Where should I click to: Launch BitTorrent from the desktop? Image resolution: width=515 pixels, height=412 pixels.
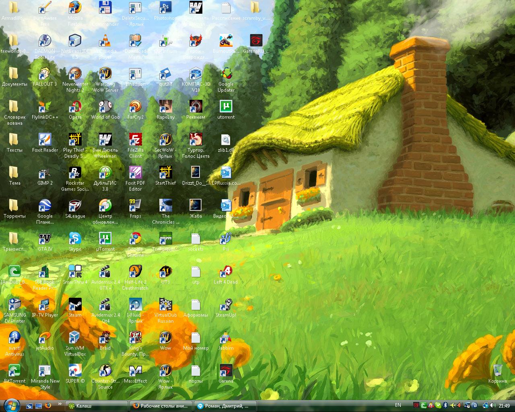(x=15, y=374)
